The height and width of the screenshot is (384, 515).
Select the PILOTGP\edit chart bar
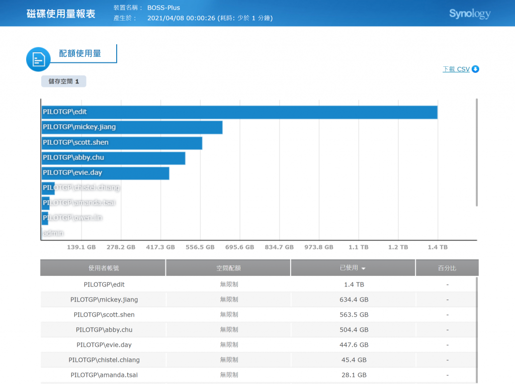pyautogui.click(x=239, y=112)
